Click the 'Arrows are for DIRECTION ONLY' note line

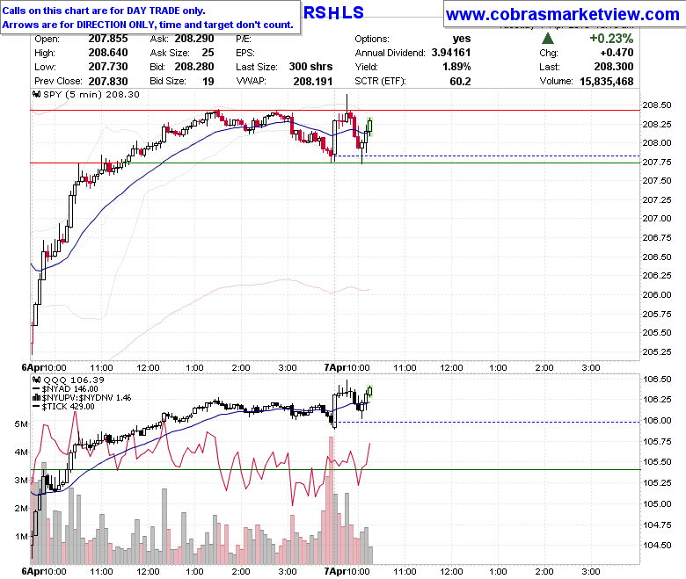pos(148,25)
